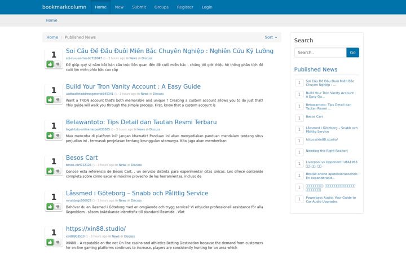This screenshot has height=254, width=406.
Task: Open sidebar link Build Your Tron Vanity Account
Action: point(331,95)
